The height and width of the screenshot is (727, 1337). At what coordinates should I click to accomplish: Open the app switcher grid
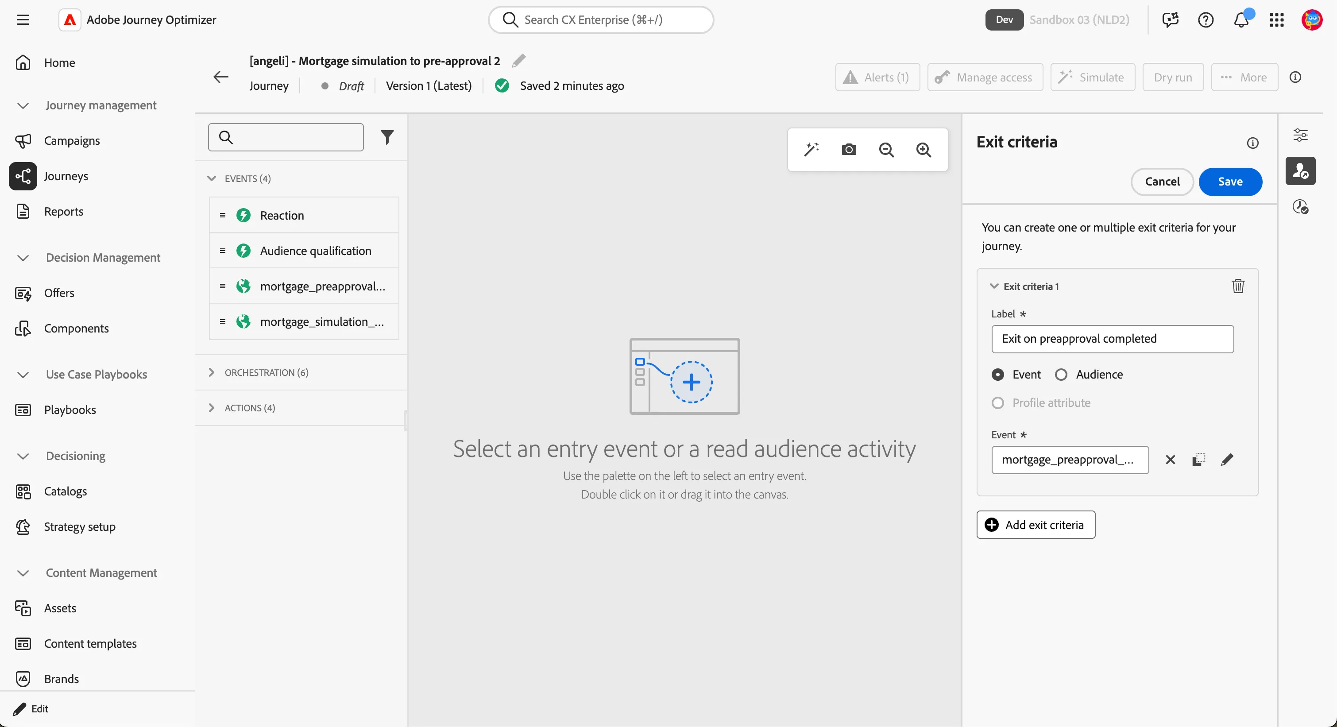pos(1276,20)
